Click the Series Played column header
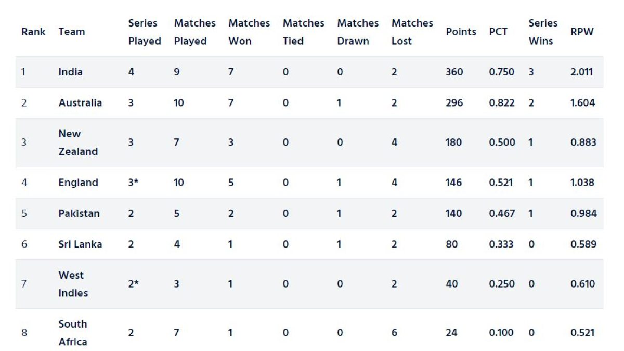624x351 pixels. tap(145, 32)
